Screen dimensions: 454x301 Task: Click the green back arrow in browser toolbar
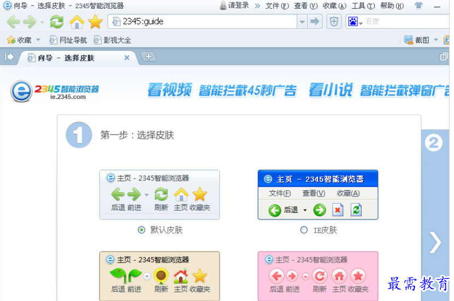click(13, 22)
